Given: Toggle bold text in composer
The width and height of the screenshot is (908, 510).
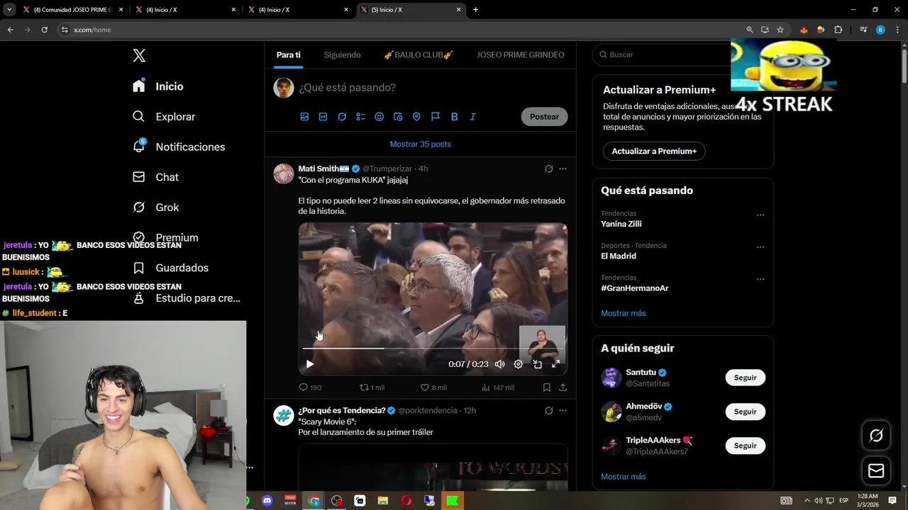Looking at the screenshot, I should 454,117.
